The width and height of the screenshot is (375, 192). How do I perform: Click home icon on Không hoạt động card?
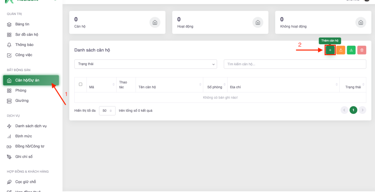[x=361, y=22]
